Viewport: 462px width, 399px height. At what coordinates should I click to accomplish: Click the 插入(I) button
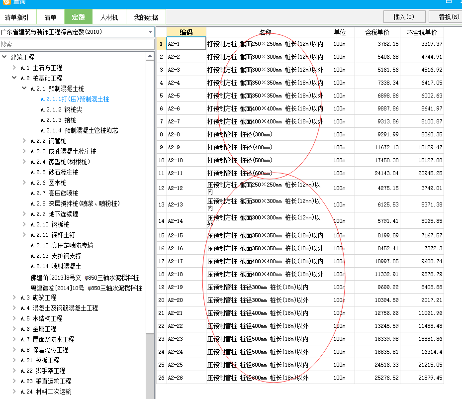click(404, 17)
